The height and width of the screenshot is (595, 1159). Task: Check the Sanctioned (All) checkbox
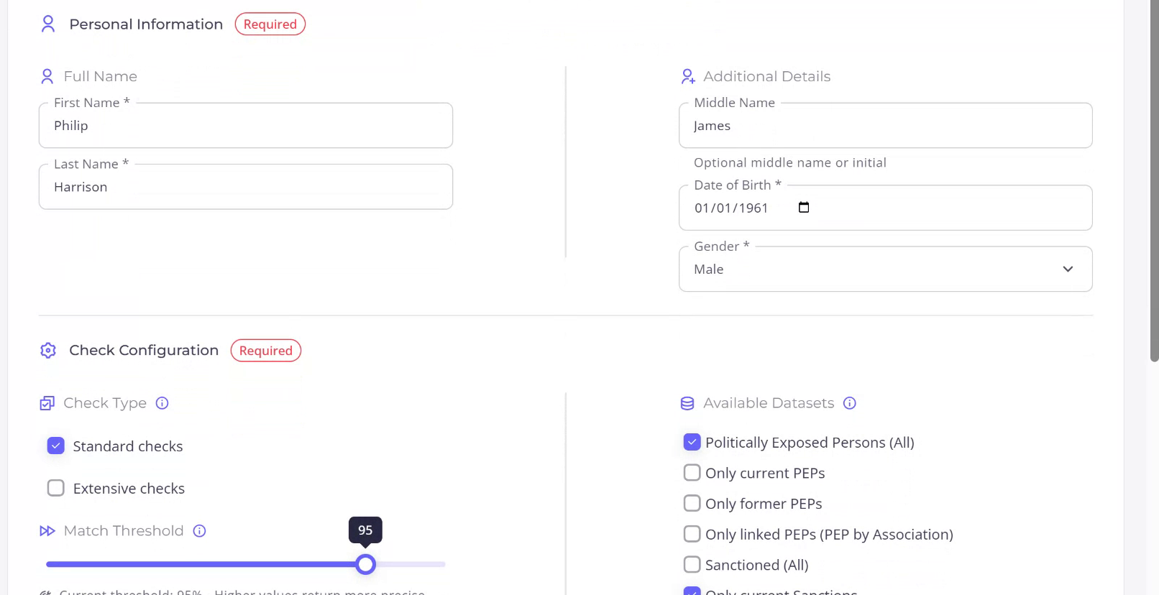coord(692,565)
